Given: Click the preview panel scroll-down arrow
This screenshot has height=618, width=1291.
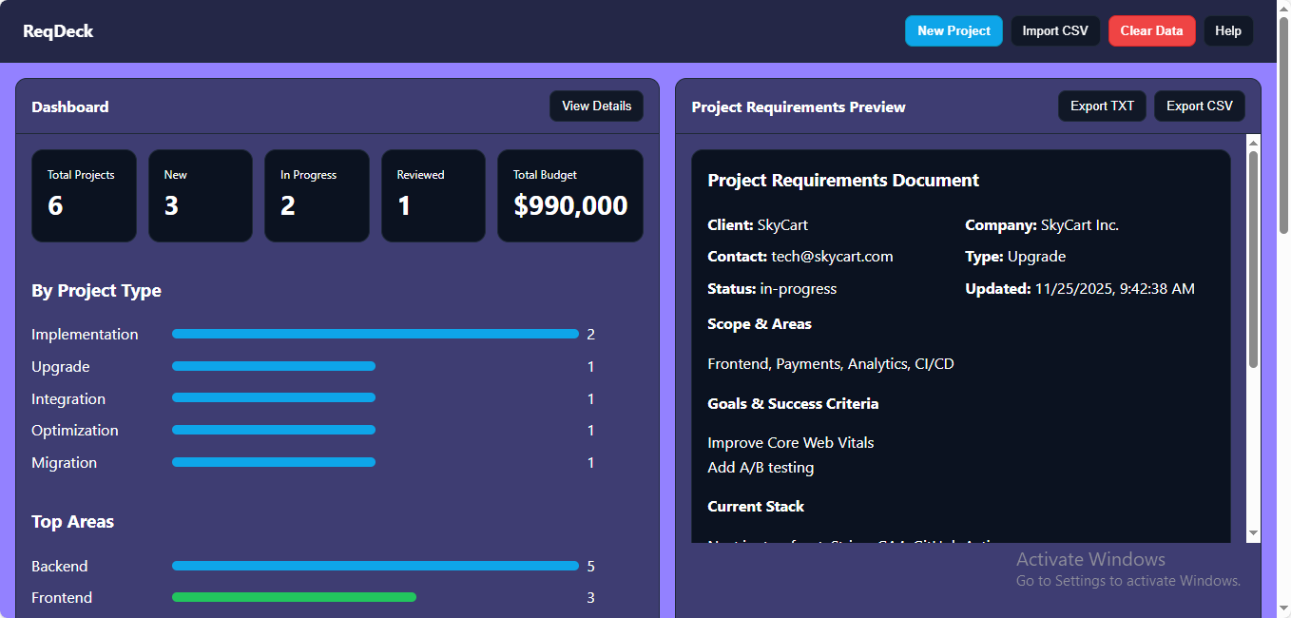Looking at the screenshot, I should tap(1253, 533).
